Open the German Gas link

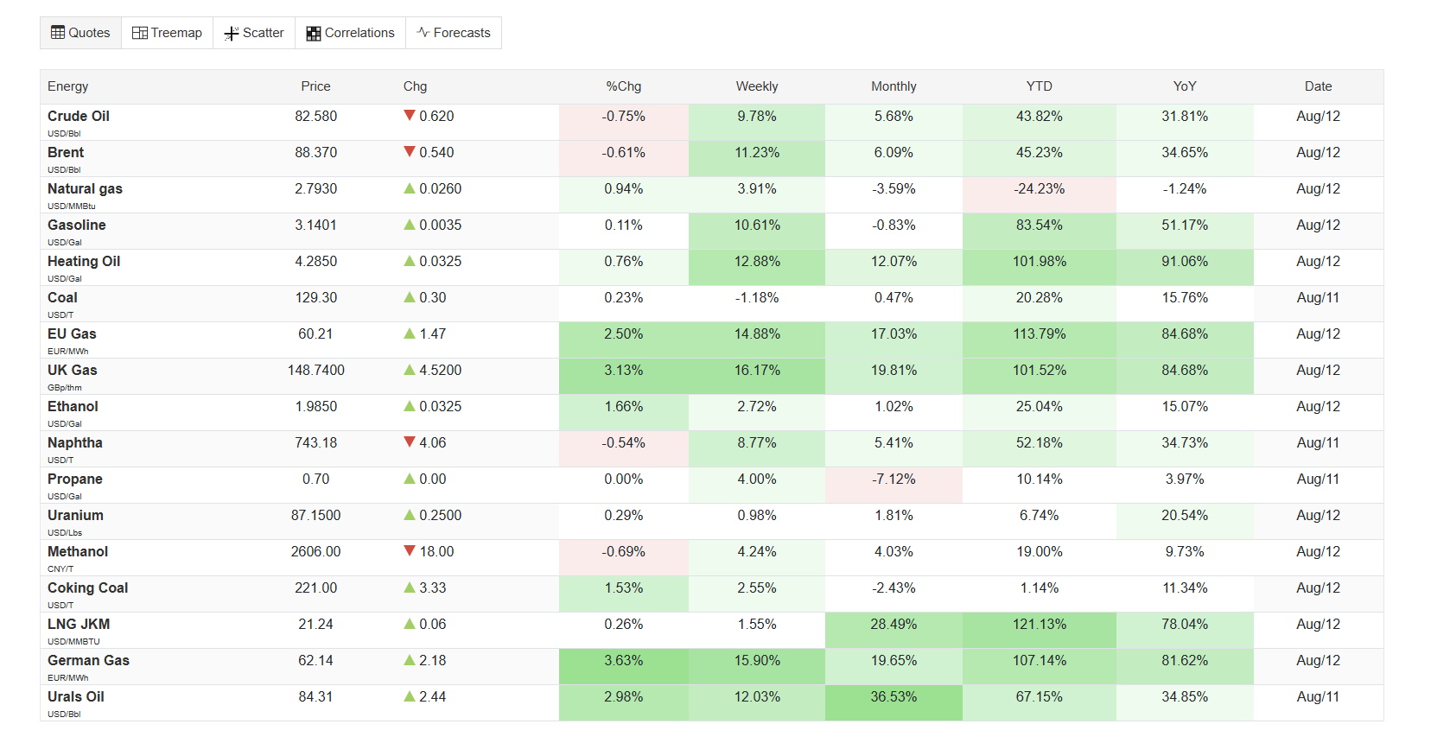(x=88, y=660)
